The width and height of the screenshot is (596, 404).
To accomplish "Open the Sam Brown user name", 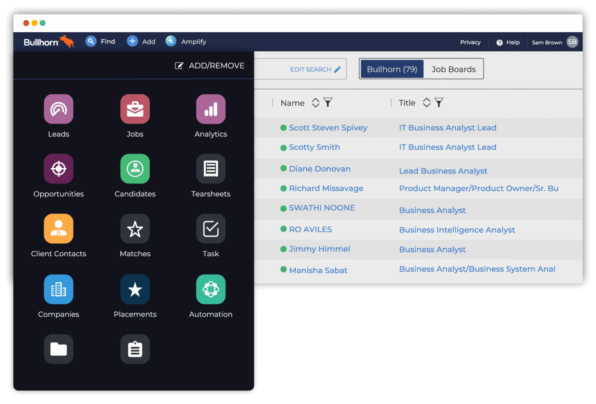I will (547, 42).
